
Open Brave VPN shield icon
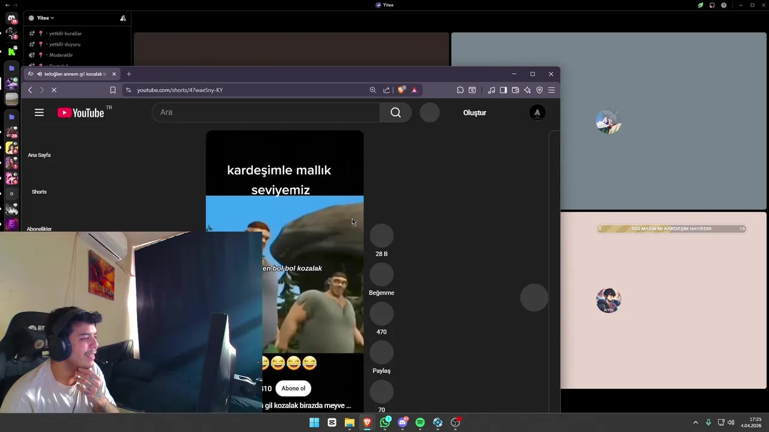[540, 90]
